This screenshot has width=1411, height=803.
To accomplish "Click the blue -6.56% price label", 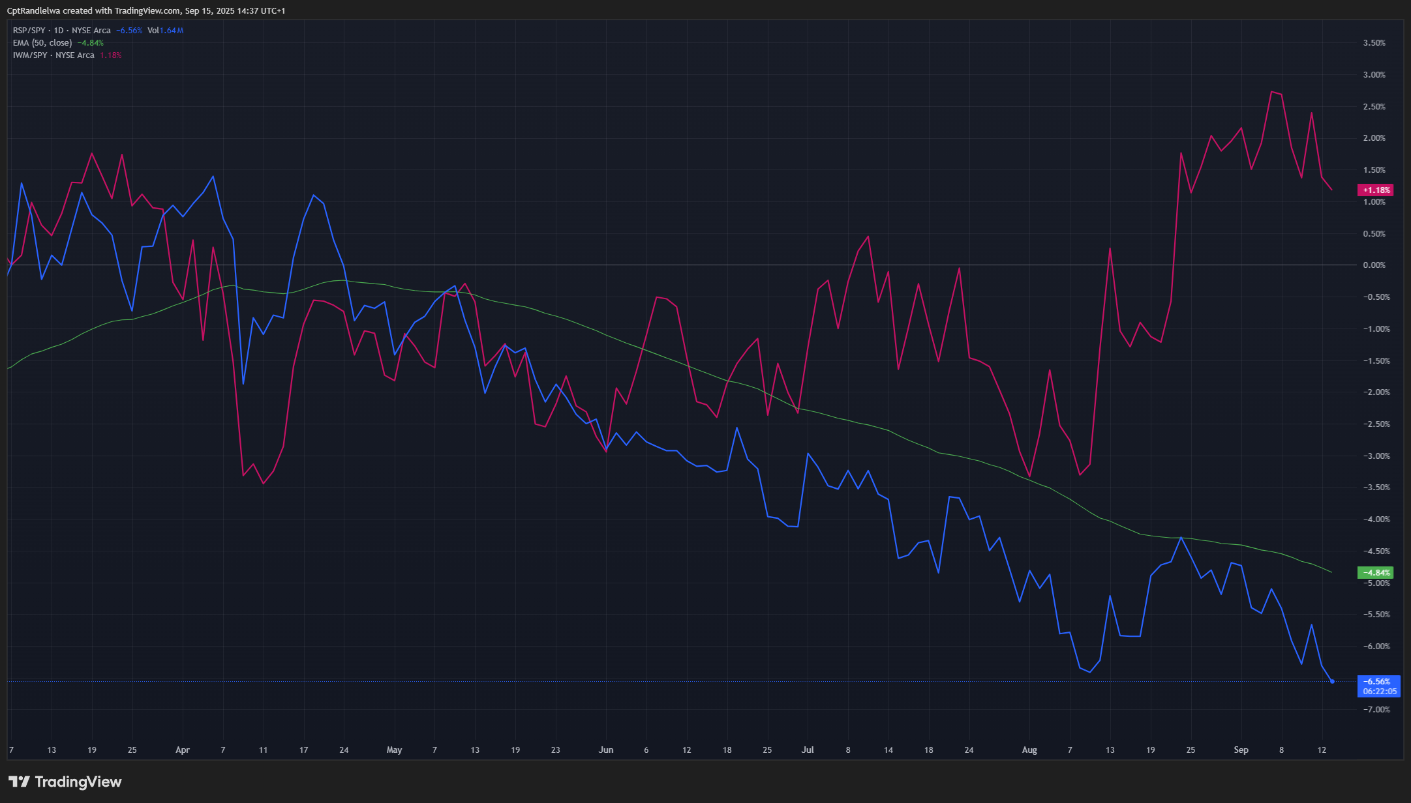I will tap(1377, 681).
